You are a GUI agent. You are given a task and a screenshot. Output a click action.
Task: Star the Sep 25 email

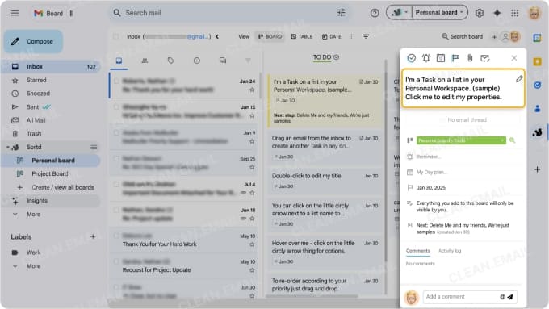coord(252,167)
